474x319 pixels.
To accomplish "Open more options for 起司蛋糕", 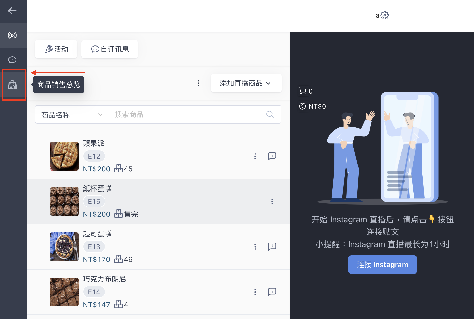I will pos(255,247).
